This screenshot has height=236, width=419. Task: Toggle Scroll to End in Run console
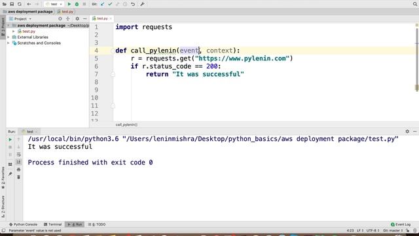click(x=18, y=162)
